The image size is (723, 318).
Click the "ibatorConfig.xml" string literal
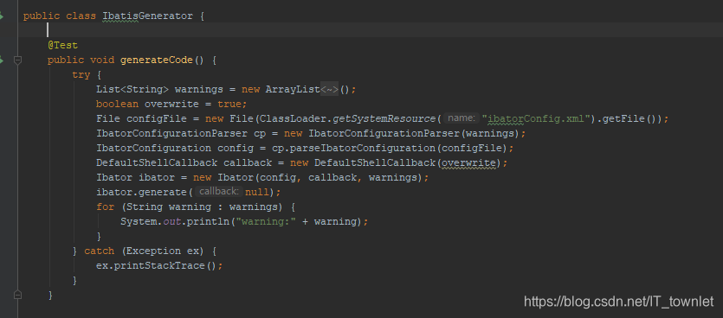(x=537, y=118)
